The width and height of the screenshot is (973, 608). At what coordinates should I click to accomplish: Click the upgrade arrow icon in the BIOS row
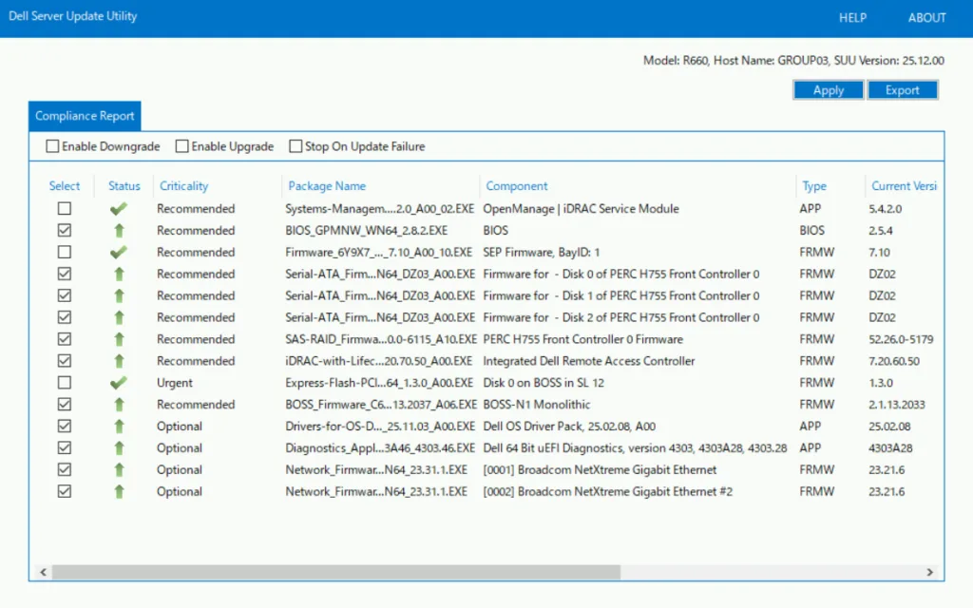(119, 231)
